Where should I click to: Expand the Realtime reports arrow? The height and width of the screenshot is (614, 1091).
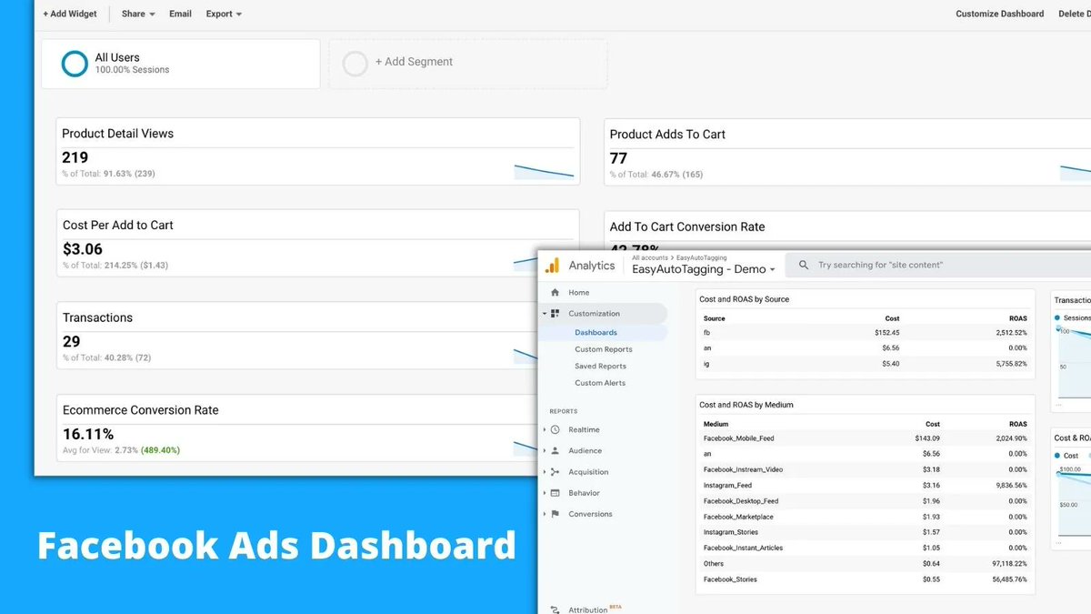(544, 429)
